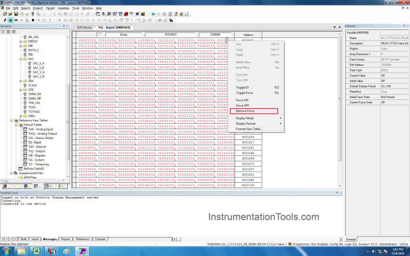The height and width of the screenshot is (256, 410).
Task: Expand the DRIVES folder node
Action: 20,41
